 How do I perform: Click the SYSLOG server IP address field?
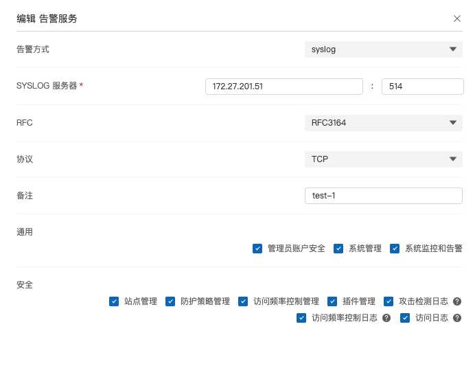click(x=283, y=87)
